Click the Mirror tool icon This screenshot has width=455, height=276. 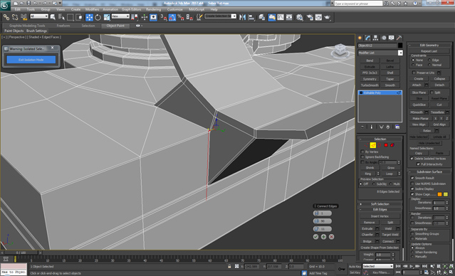click(x=242, y=17)
